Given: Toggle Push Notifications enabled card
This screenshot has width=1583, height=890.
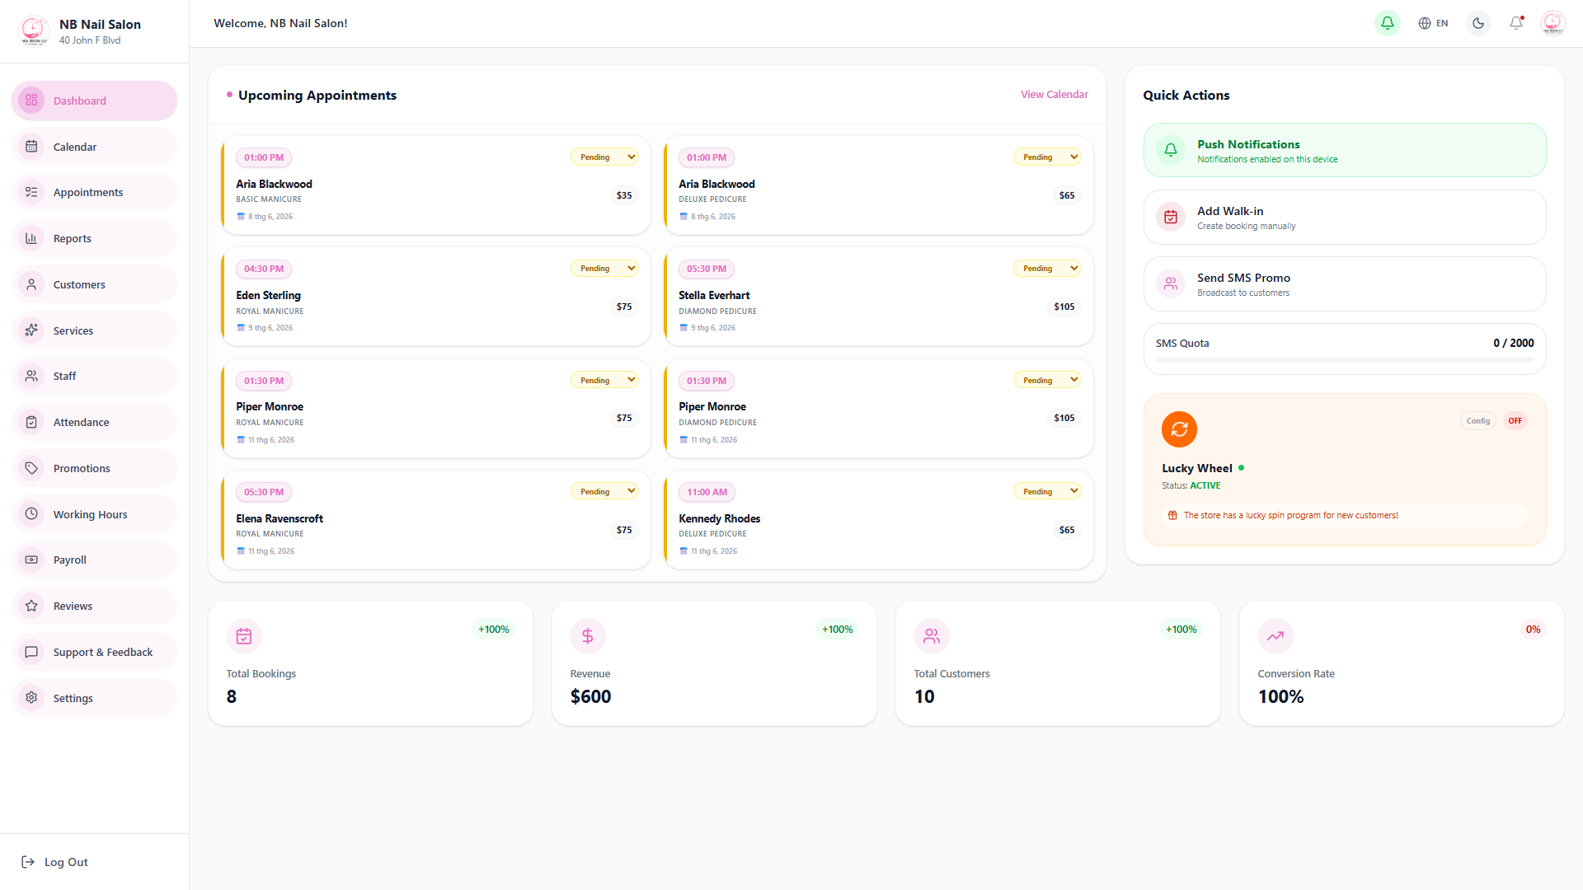Looking at the screenshot, I should point(1345,150).
